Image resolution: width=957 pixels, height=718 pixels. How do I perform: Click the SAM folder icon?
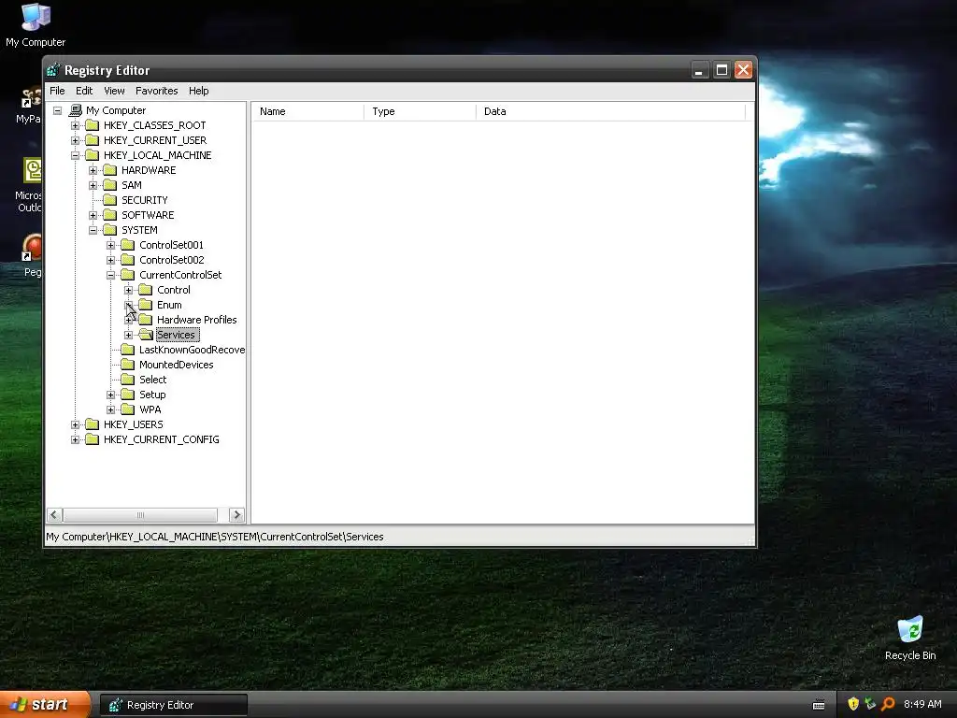click(110, 185)
